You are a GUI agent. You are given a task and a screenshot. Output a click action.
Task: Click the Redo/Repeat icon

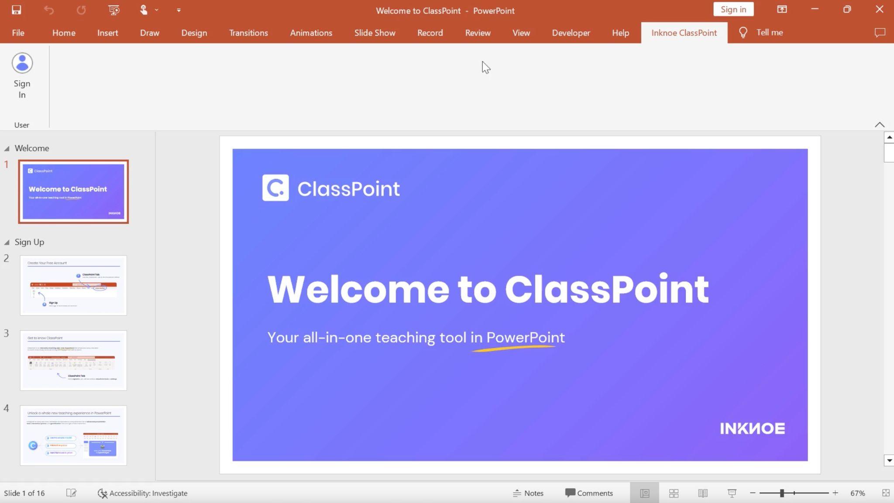[x=81, y=10]
